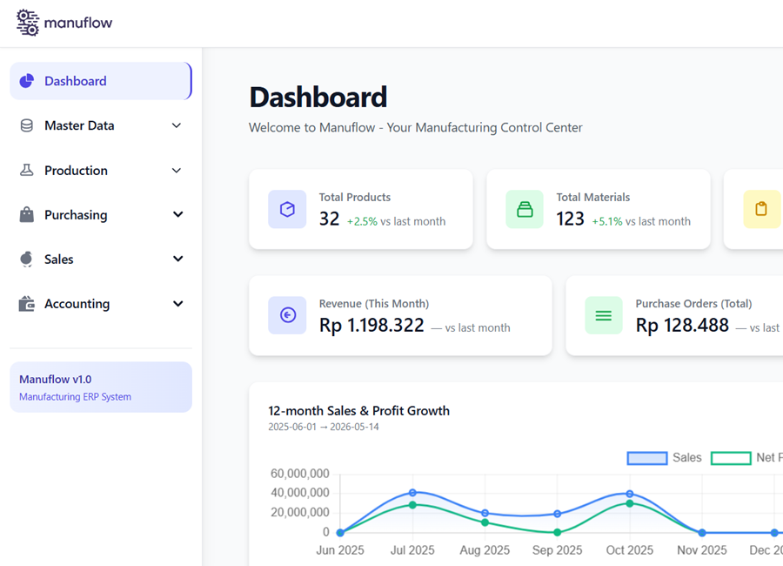
Task: Expand the Production chevron
Action: coord(177,171)
